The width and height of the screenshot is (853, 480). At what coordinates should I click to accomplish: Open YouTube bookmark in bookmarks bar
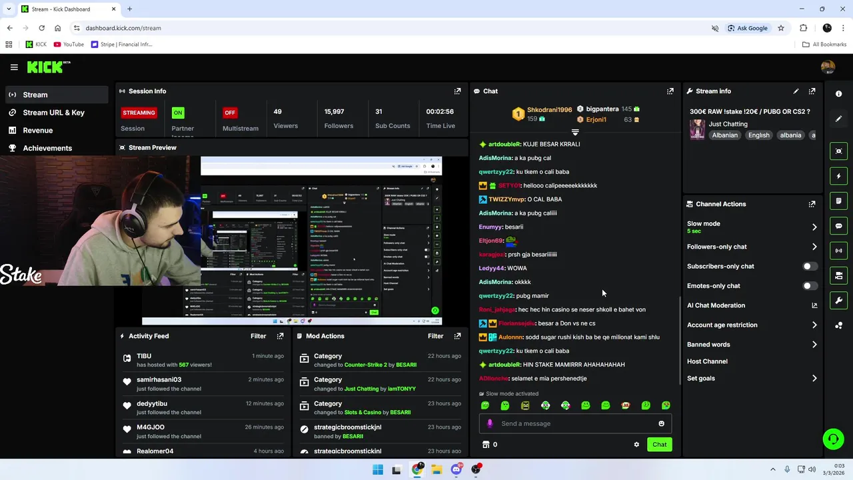69,45
